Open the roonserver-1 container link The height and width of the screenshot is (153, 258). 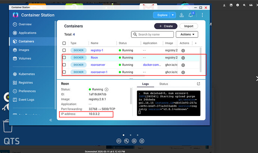pos(99,72)
